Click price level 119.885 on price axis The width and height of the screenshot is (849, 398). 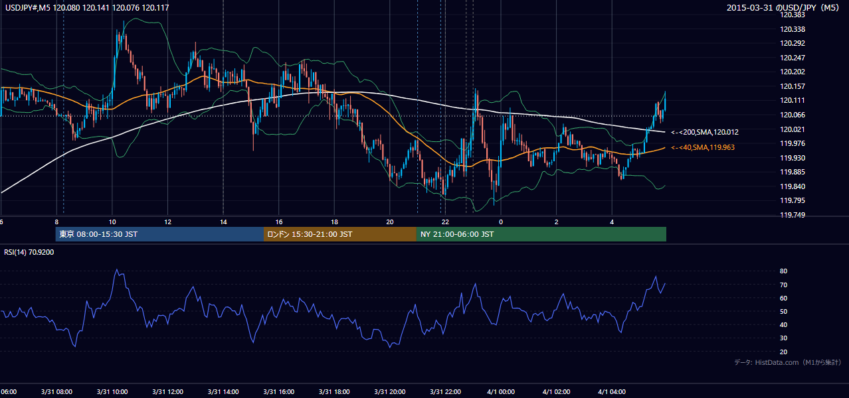tap(792, 172)
